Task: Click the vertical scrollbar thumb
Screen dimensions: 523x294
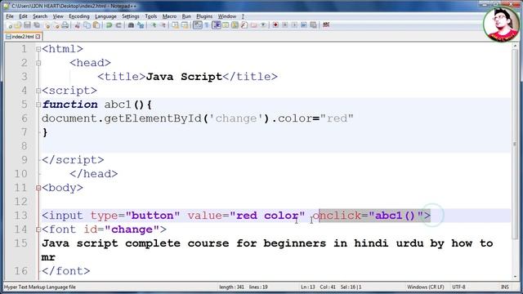Action: [x=515, y=144]
